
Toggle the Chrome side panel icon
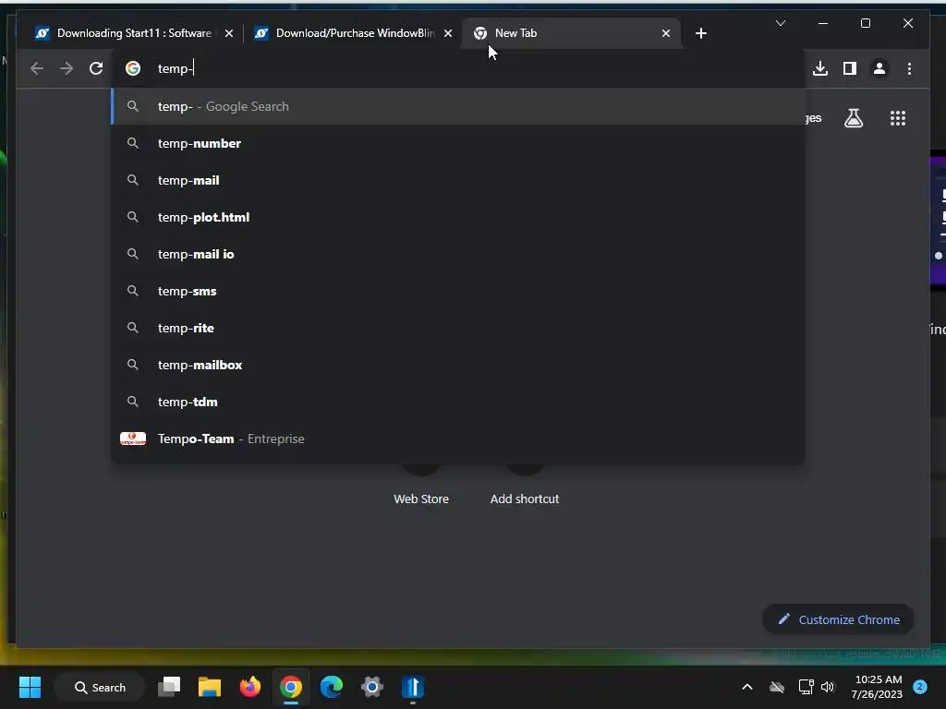coord(850,68)
